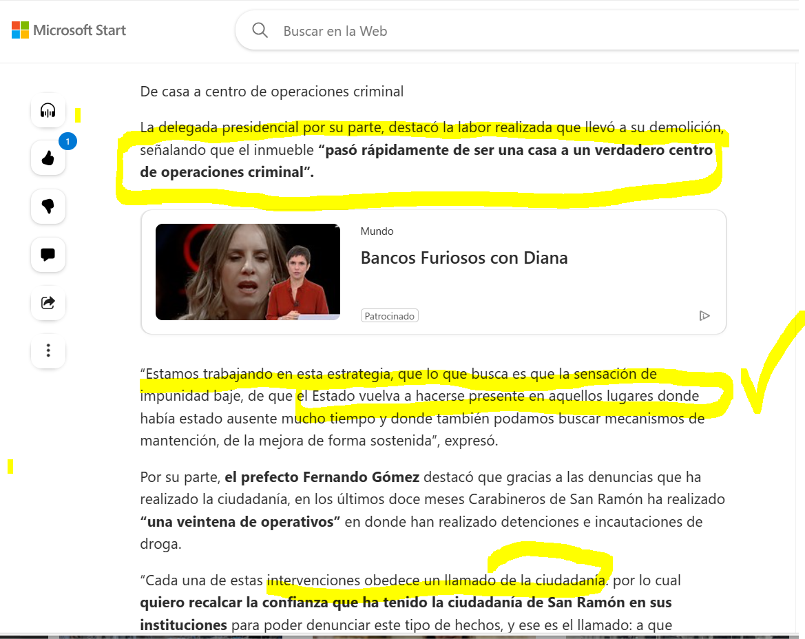
Task: Click the Patrocinado label
Action: click(390, 315)
